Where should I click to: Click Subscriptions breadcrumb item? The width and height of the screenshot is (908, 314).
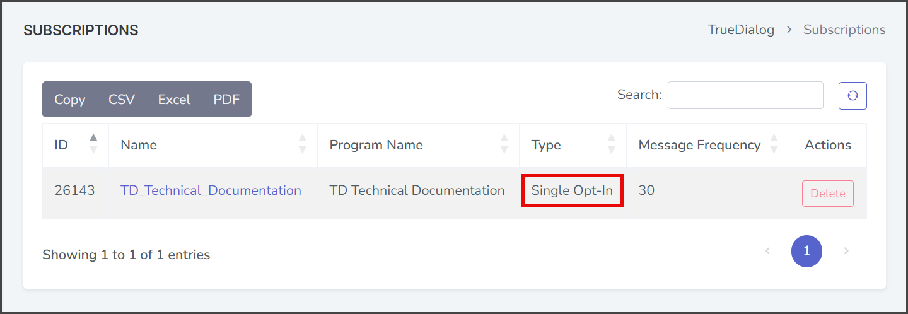(x=844, y=30)
